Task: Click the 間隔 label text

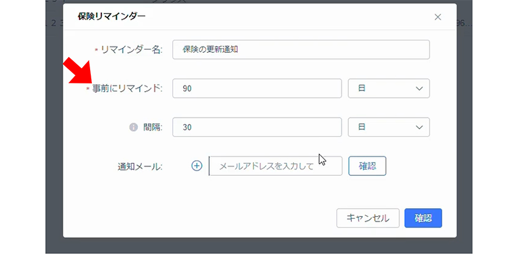Action: tap(151, 127)
